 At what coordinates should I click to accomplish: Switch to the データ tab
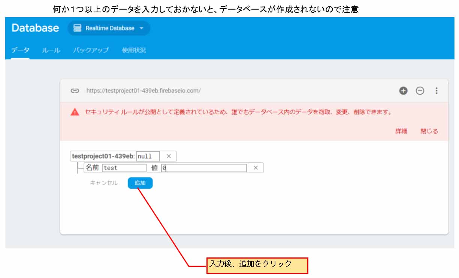[x=20, y=50]
